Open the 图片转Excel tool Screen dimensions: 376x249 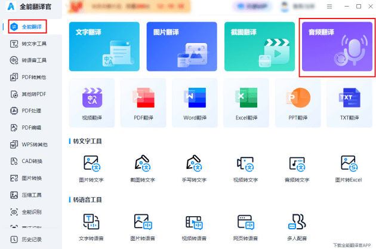[349, 168]
